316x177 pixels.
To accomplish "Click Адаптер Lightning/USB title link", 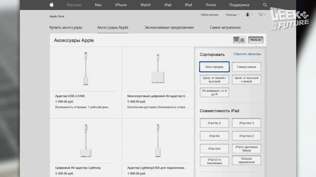I will 157,168.
